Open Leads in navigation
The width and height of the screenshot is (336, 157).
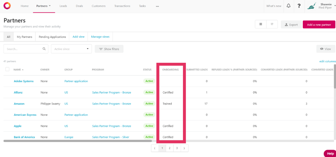(x=63, y=6)
